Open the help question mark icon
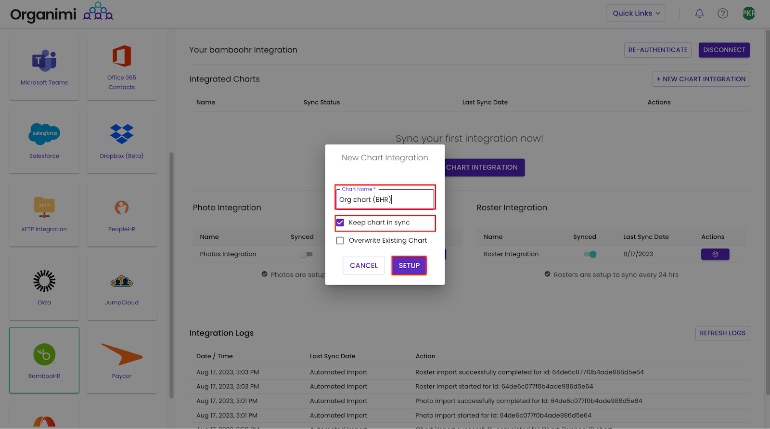Viewport: 770px width, 429px height. (x=723, y=13)
